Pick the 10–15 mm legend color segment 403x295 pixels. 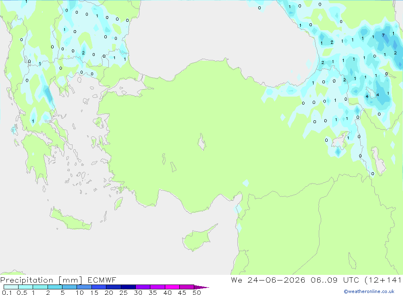[84, 287]
